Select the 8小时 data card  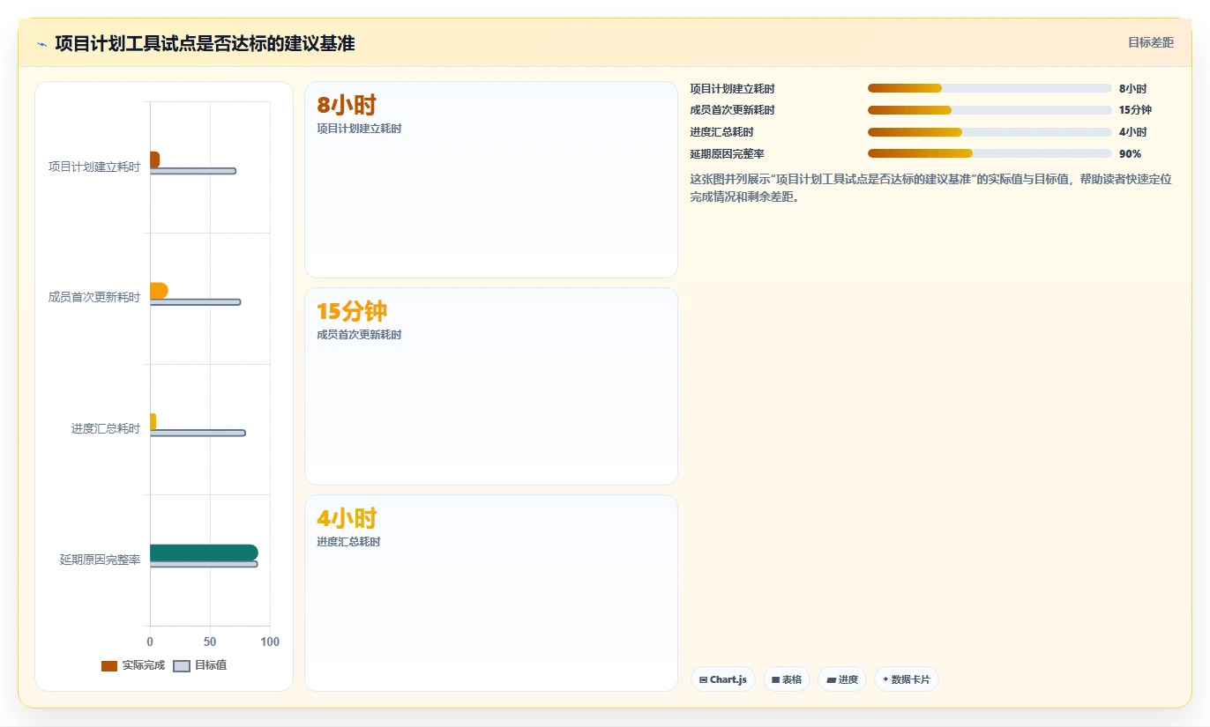click(491, 180)
